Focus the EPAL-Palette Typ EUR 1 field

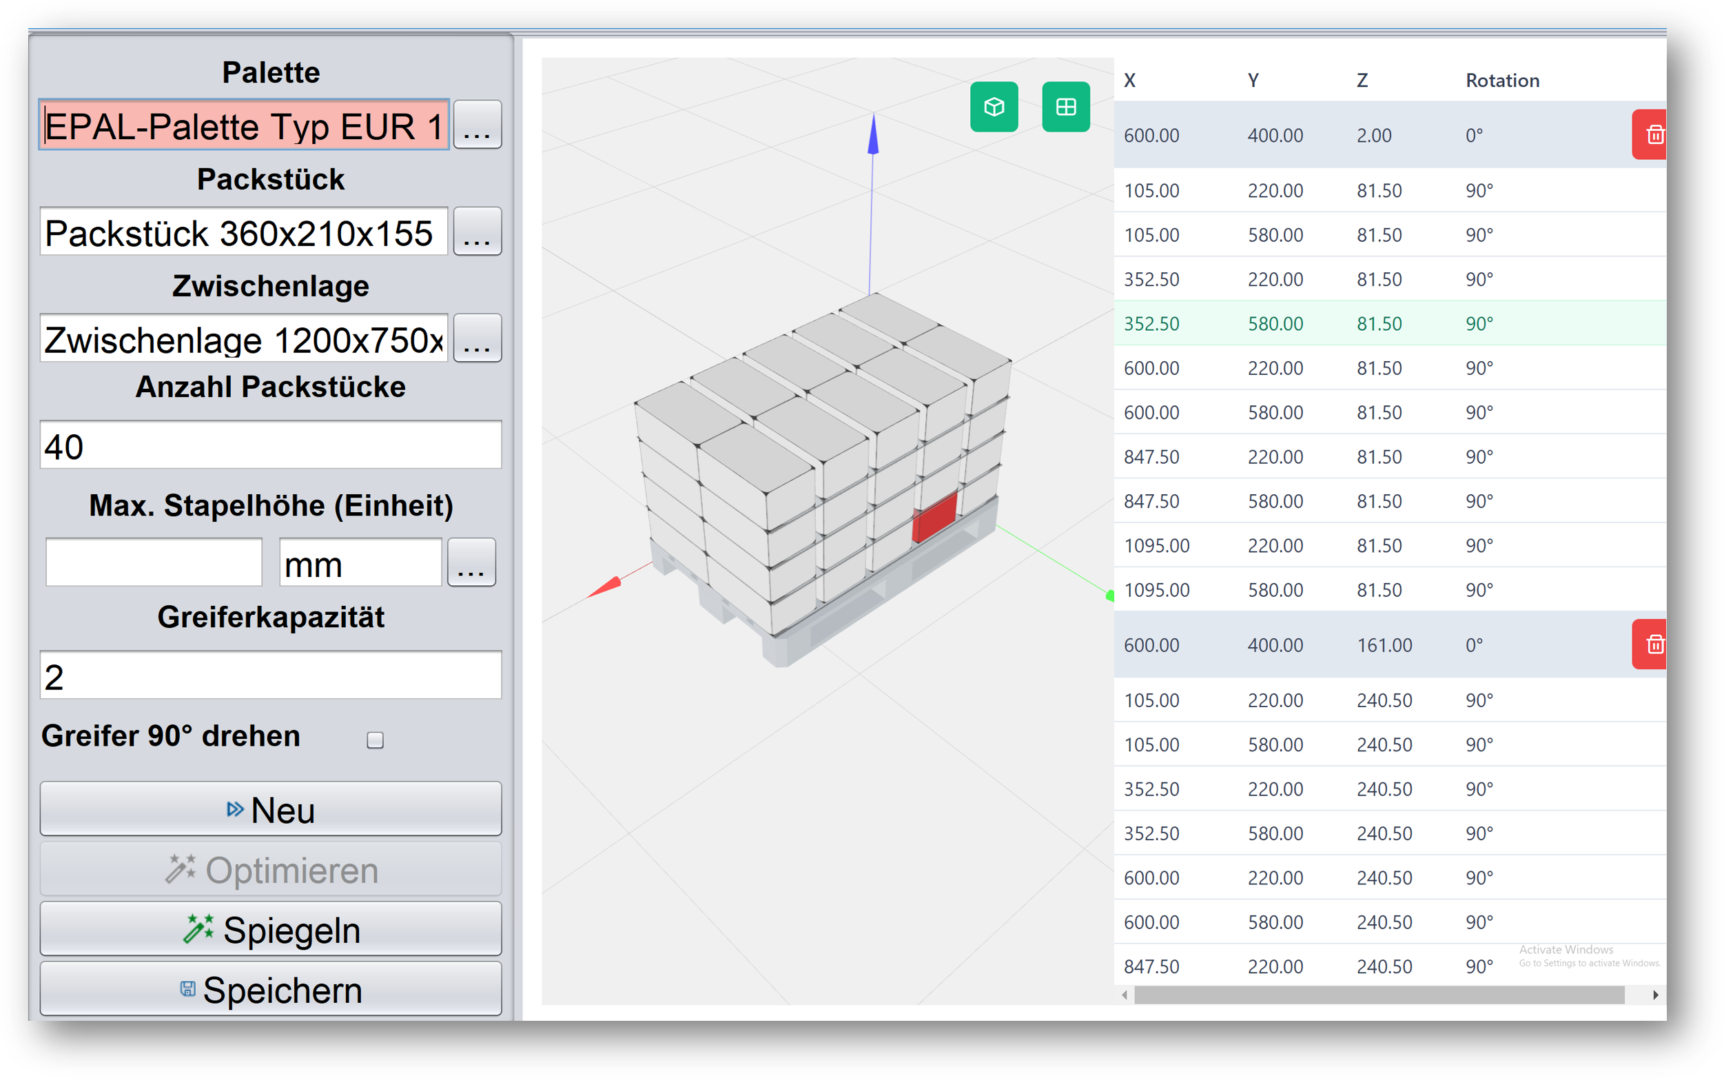click(244, 125)
